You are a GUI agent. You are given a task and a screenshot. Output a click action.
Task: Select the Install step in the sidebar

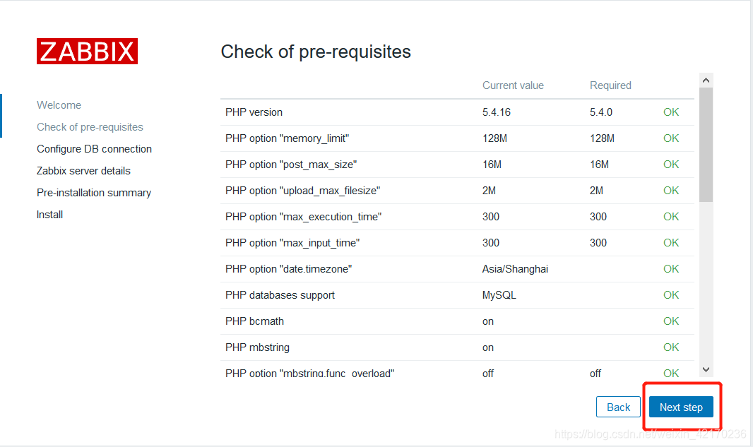pyautogui.click(x=49, y=215)
